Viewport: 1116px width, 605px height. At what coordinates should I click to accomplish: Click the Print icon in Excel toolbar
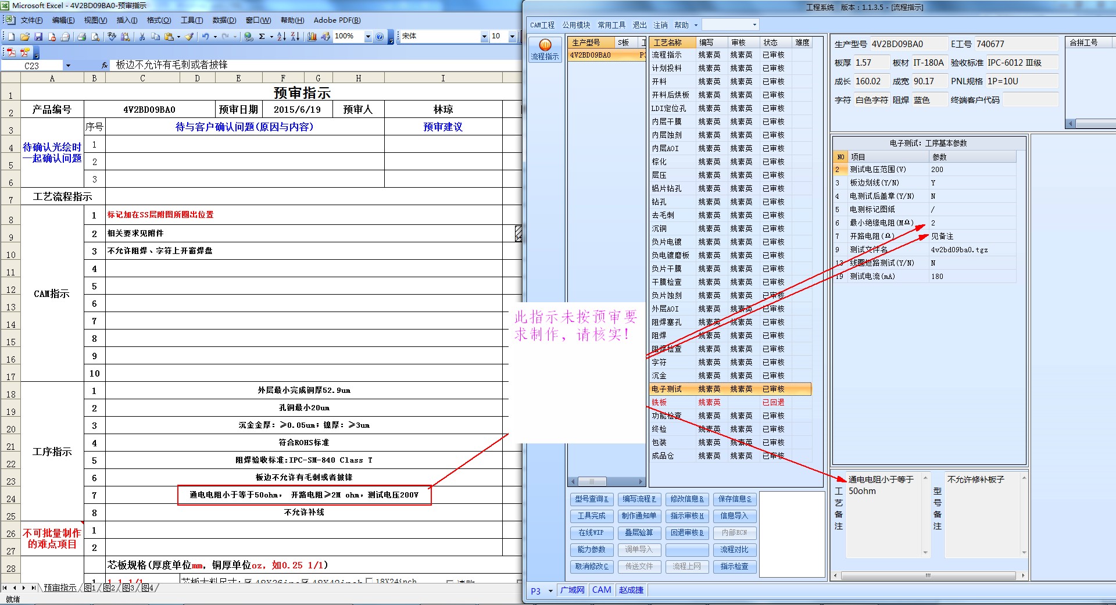click(x=81, y=37)
